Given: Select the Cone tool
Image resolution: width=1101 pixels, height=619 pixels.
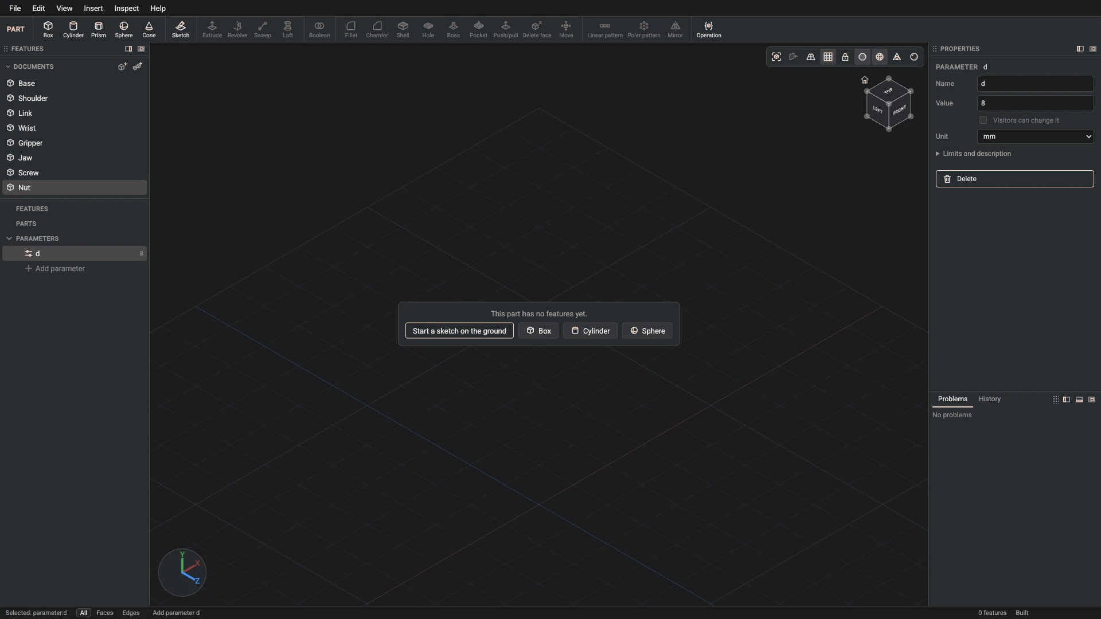Looking at the screenshot, I should click(149, 29).
